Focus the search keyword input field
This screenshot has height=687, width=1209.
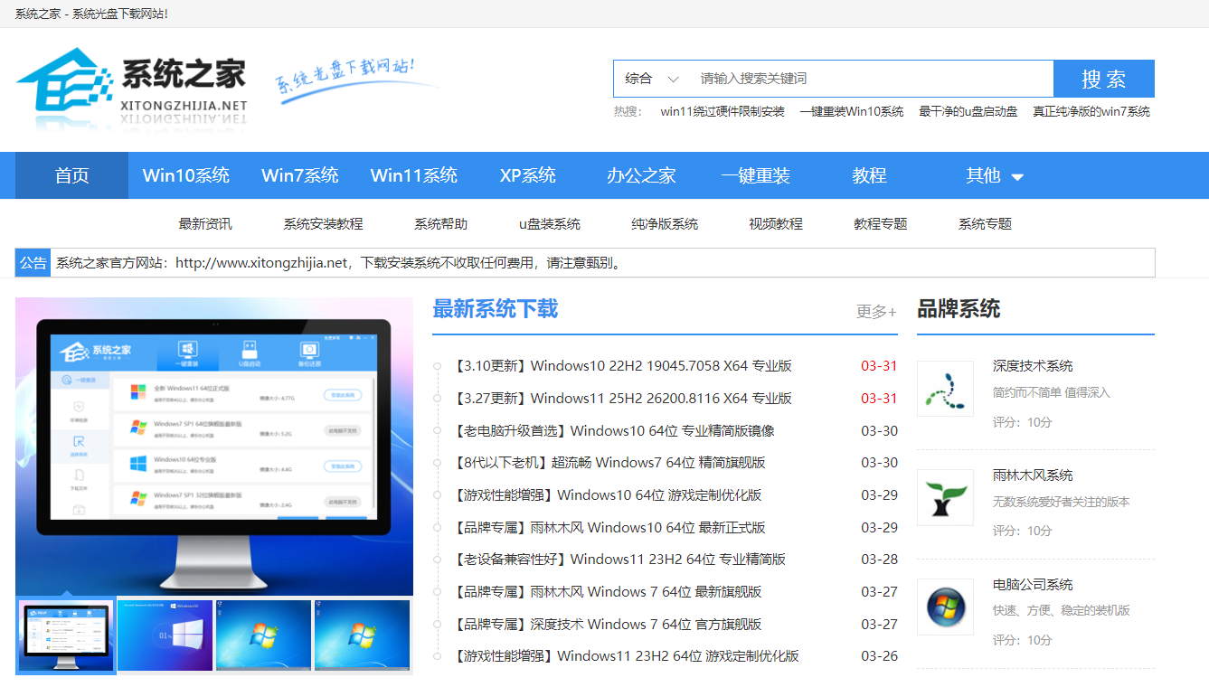click(873, 79)
